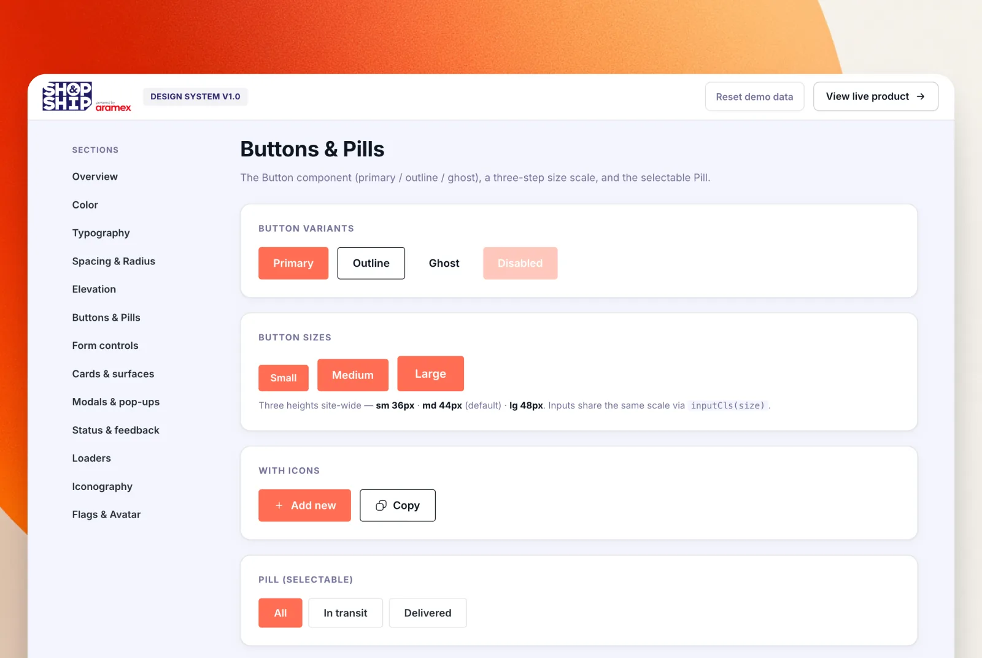Screen dimensions: 982x658
Task: Click the Primary variant button
Action: click(x=293, y=263)
